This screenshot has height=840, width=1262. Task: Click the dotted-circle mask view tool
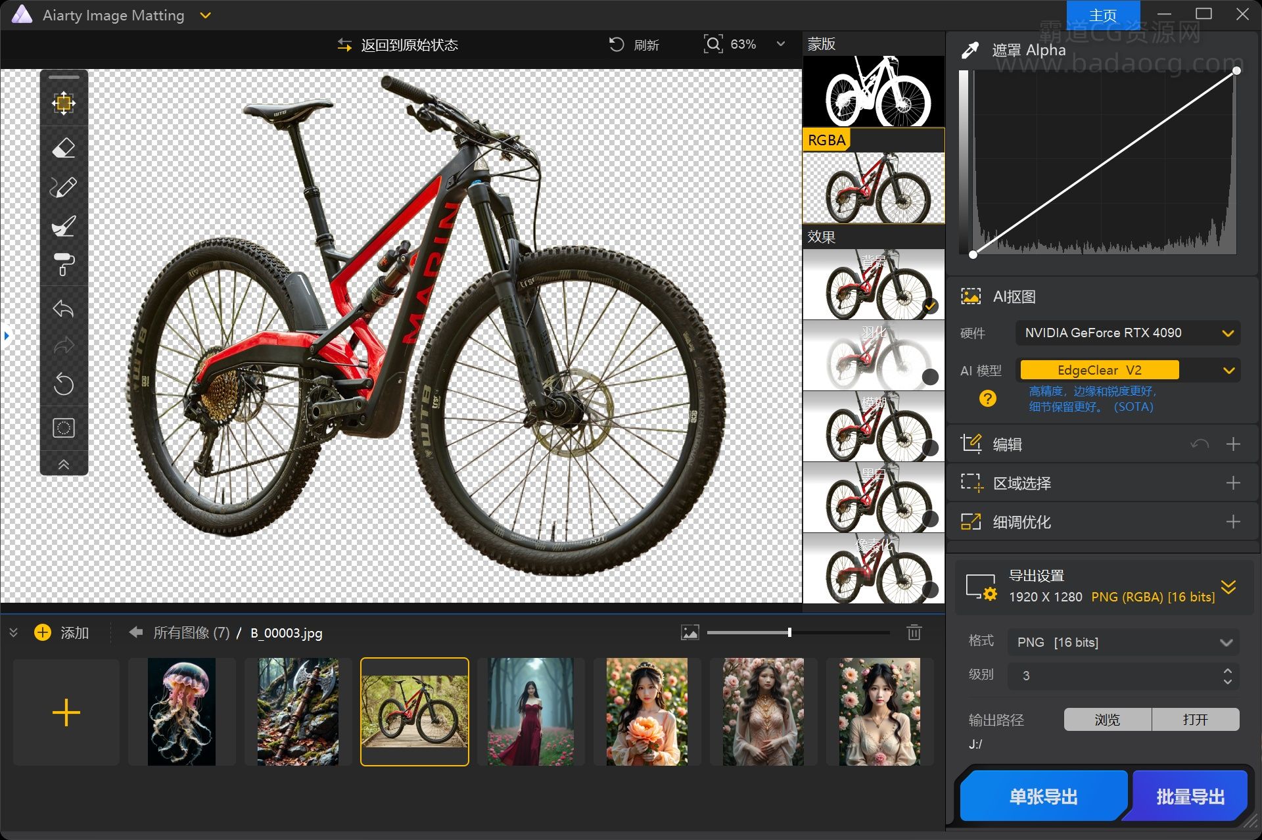(x=64, y=428)
